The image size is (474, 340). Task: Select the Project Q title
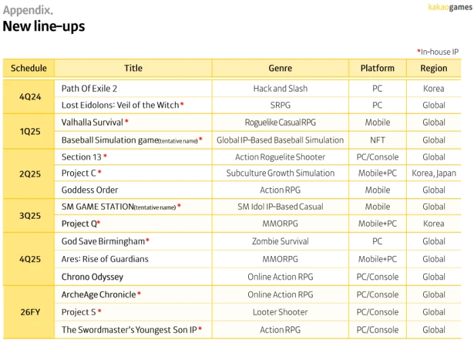[79, 224]
